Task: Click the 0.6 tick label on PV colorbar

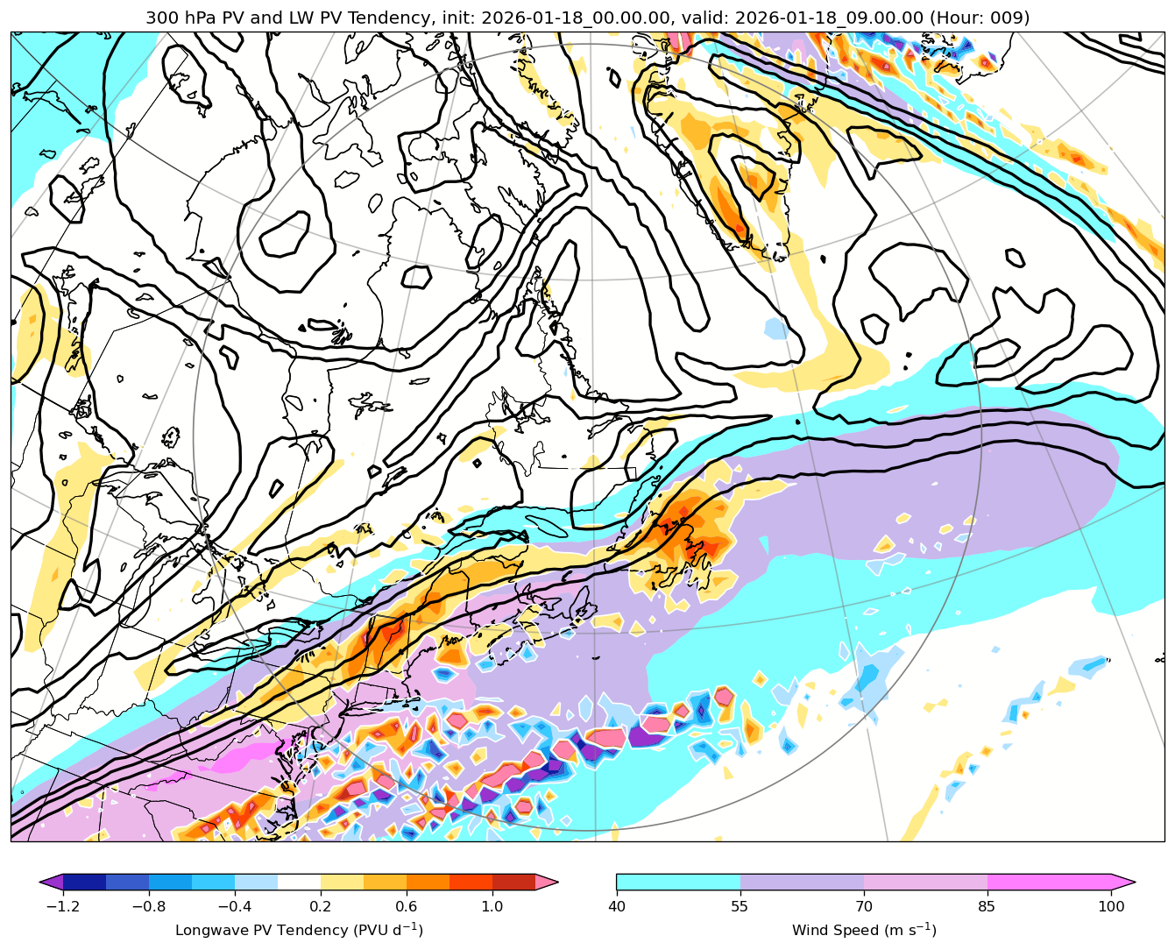Action: point(406,906)
